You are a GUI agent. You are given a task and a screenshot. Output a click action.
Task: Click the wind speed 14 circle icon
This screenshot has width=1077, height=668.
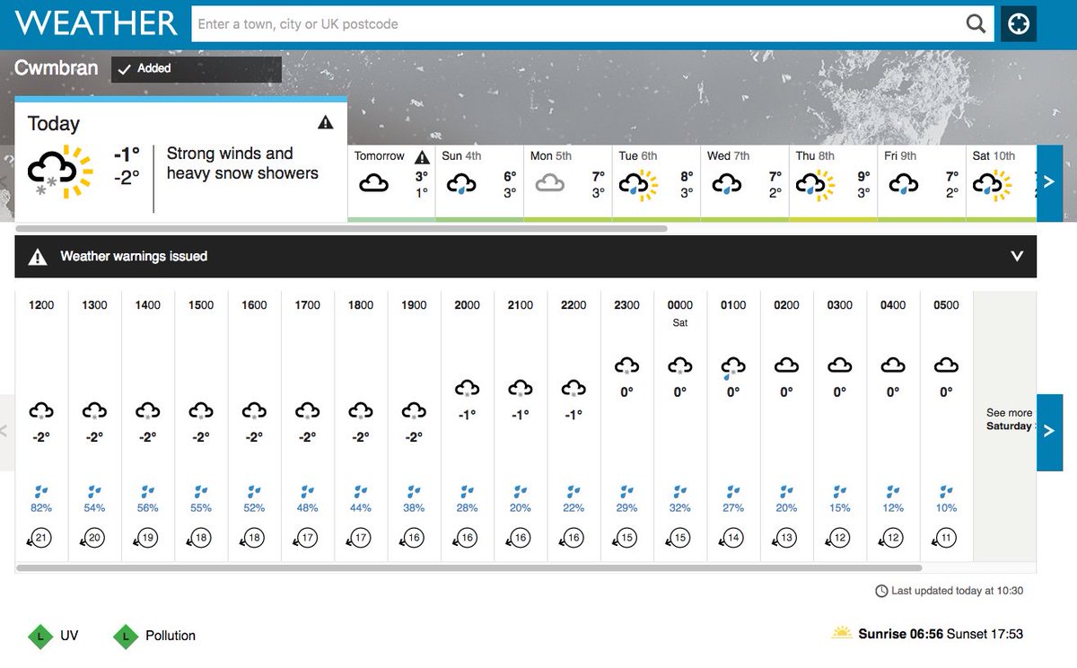coord(731,538)
